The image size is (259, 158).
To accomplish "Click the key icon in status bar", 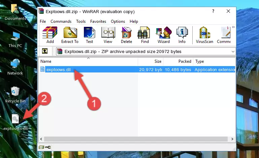I will 48,147.
